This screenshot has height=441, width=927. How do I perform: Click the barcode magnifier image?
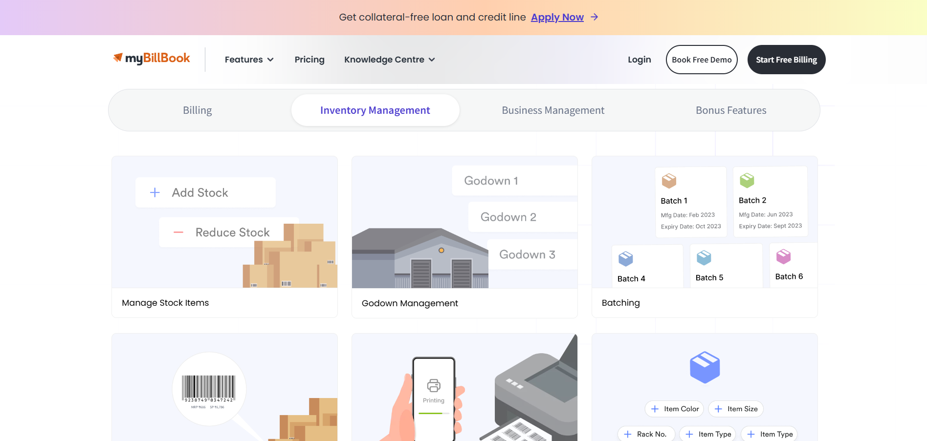click(x=209, y=389)
